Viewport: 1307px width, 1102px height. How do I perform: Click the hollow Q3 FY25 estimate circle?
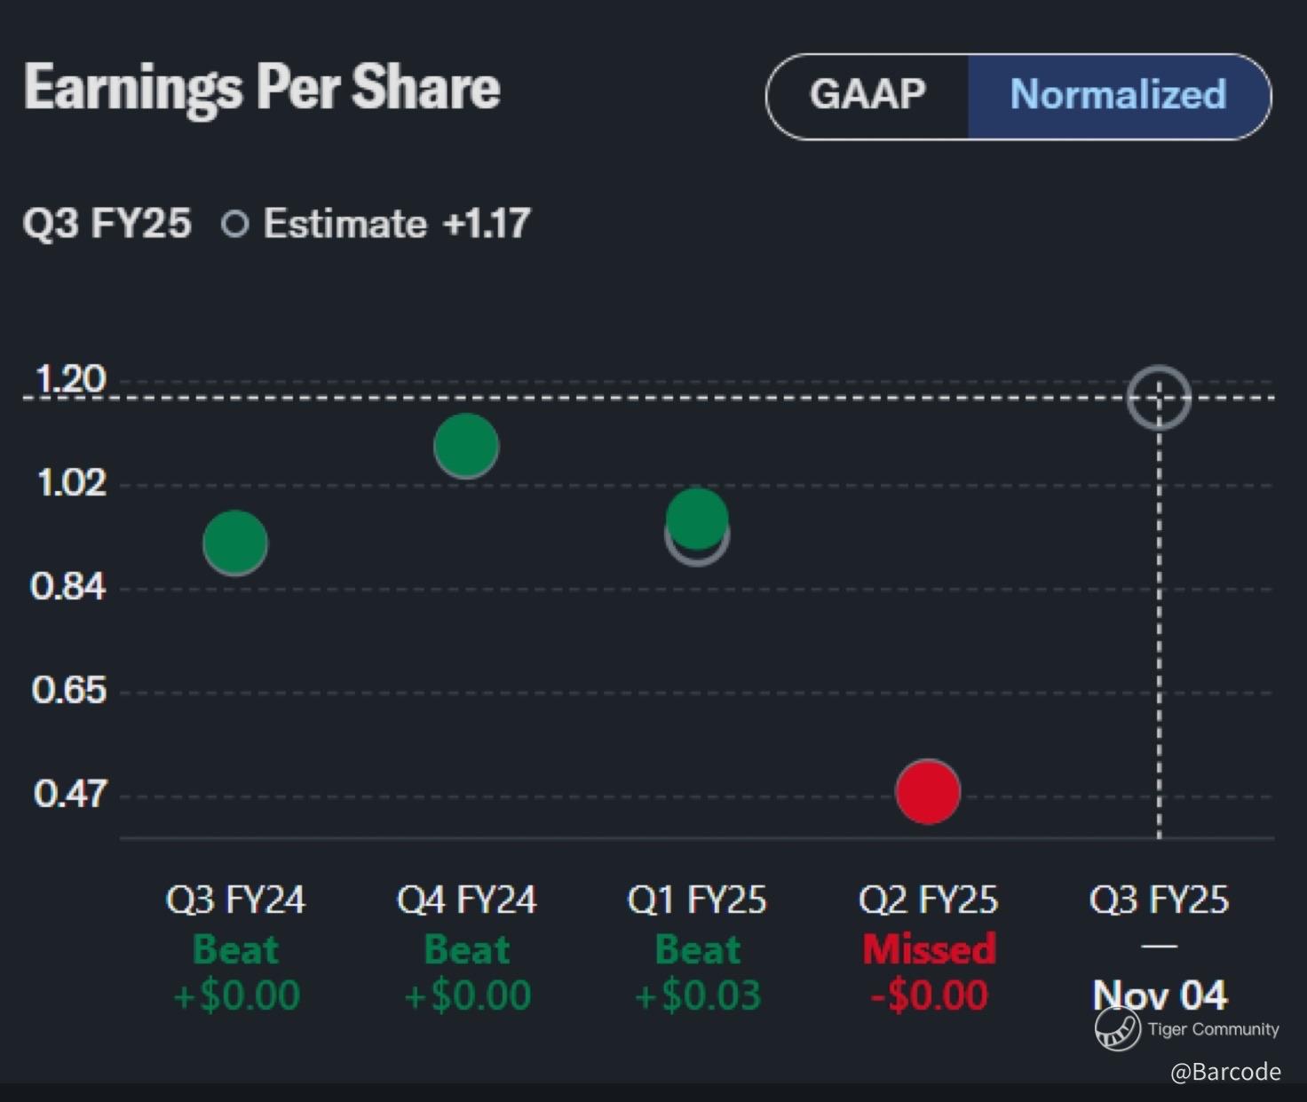(x=1159, y=398)
